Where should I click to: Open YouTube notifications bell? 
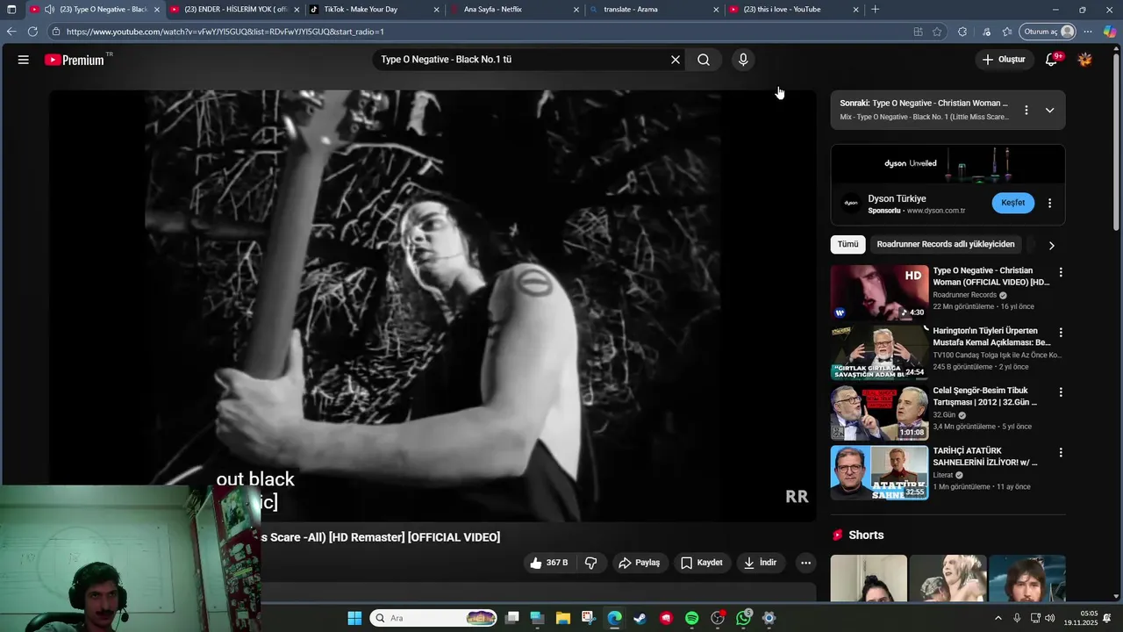[x=1051, y=60]
